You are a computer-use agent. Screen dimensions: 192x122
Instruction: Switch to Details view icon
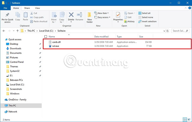coord(185,119)
